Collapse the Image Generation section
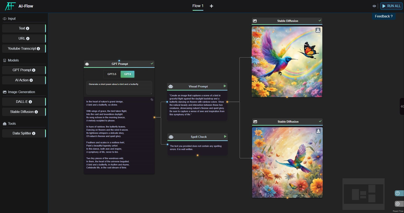This screenshot has height=213, width=404. 22,92
